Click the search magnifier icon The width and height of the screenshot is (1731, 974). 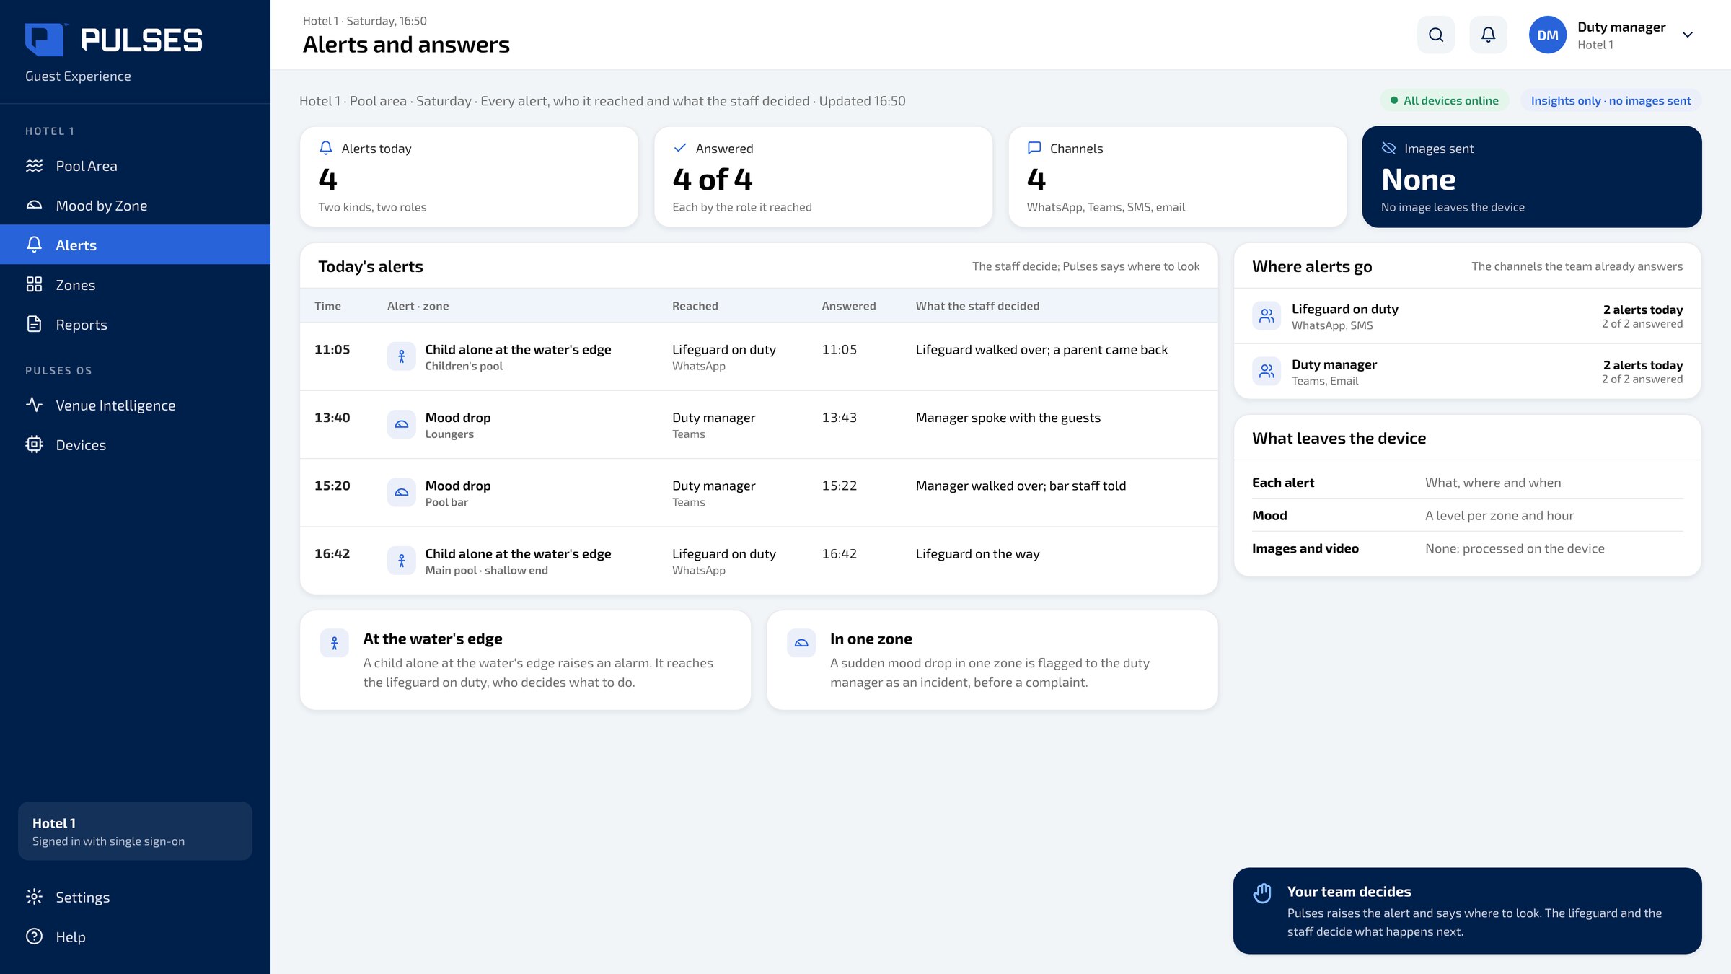[1436, 35]
